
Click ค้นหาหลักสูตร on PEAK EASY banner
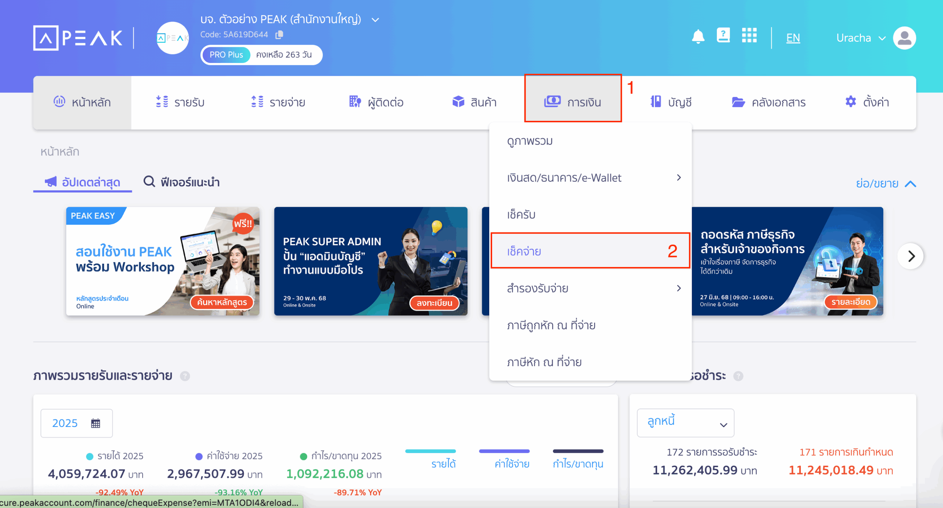tap(222, 302)
